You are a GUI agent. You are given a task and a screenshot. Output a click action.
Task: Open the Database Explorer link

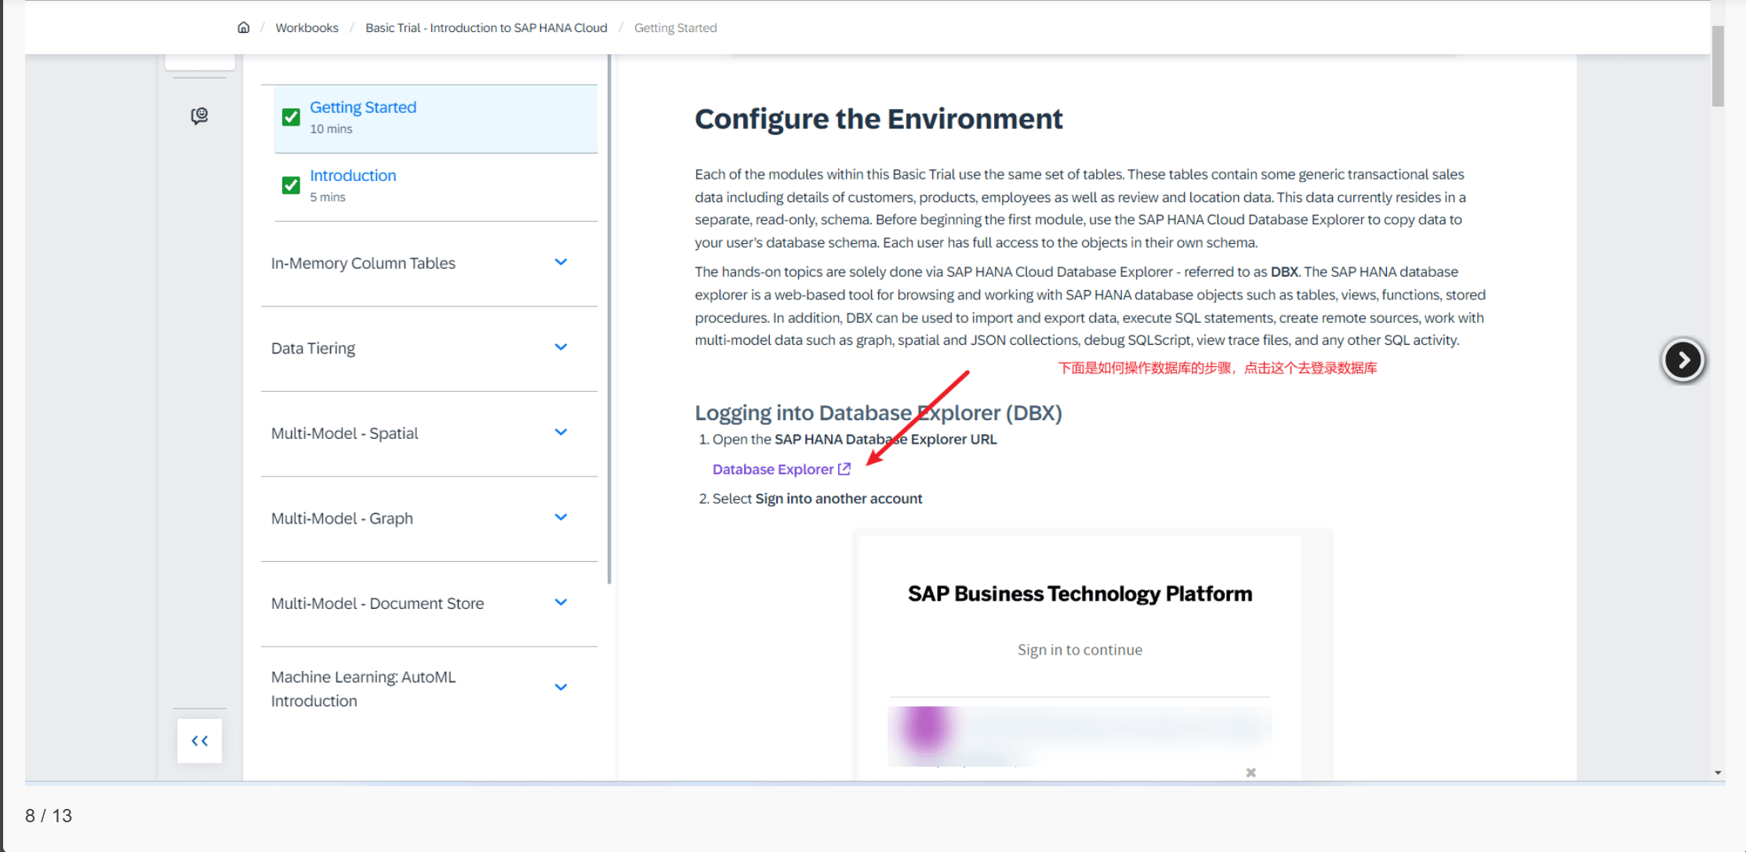click(772, 469)
